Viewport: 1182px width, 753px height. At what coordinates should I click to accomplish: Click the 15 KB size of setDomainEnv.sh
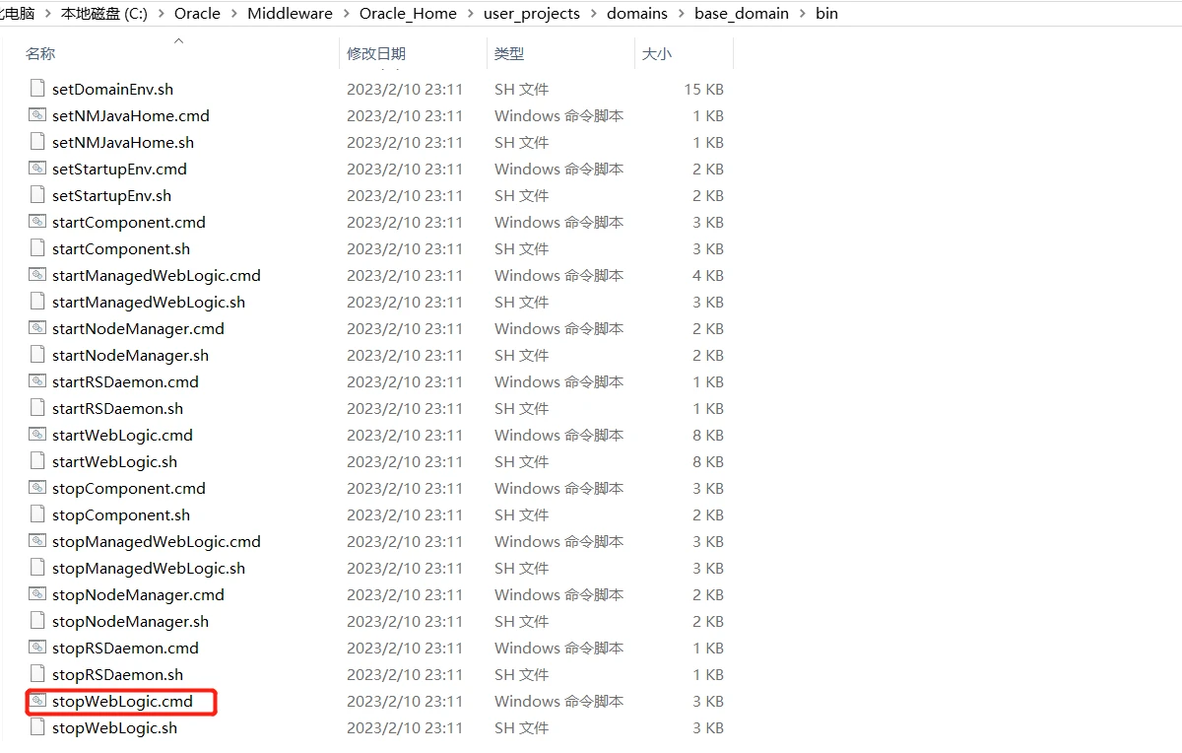[x=704, y=89]
